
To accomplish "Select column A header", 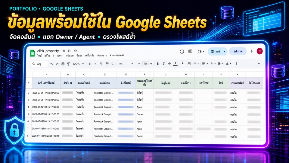I will [x=46, y=75].
